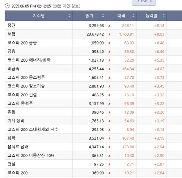Click the rate +8.14
This screenshot has width=182, height=178.
coord(159,25)
